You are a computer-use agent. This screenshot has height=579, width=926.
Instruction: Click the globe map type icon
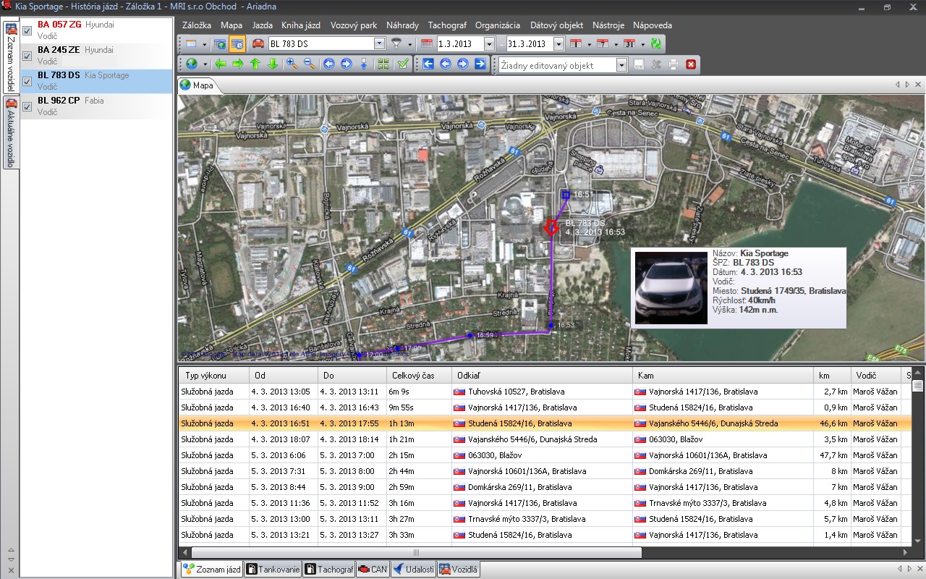pos(191,64)
